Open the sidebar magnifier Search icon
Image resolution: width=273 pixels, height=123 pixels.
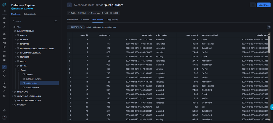pos(4,27)
